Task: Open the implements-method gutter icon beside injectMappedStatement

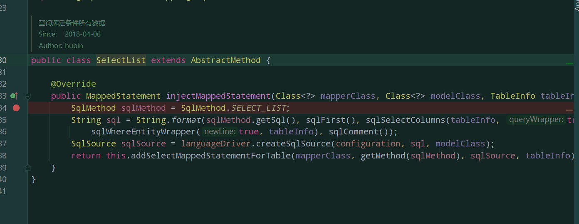Action: pos(14,96)
